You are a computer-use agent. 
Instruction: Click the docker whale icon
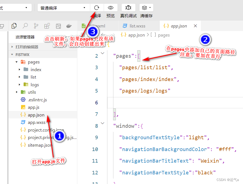coord(69,26)
